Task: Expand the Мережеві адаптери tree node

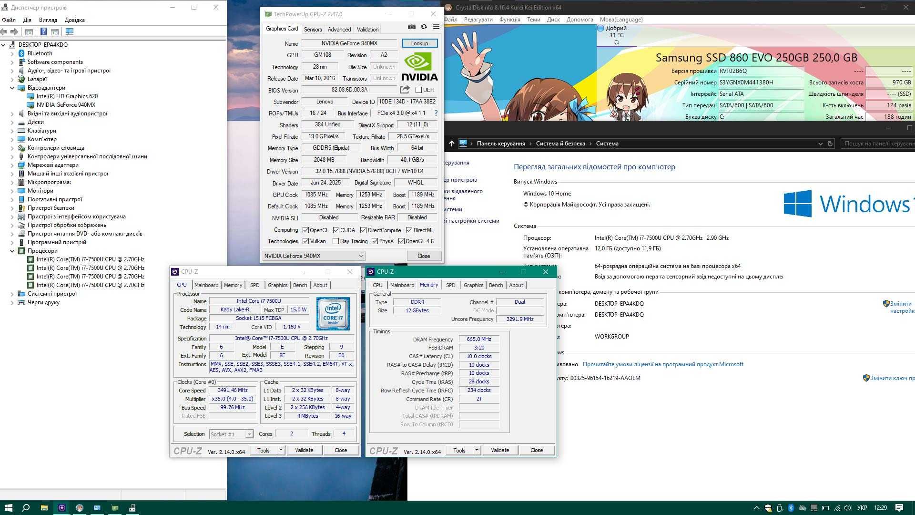Action: [x=12, y=165]
